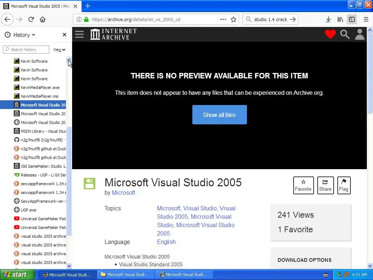Click the site information icon in address bar
The height and width of the screenshot is (280, 373).
79,20
